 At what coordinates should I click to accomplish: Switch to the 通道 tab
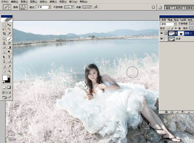pyautogui.click(x=170, y=20)
